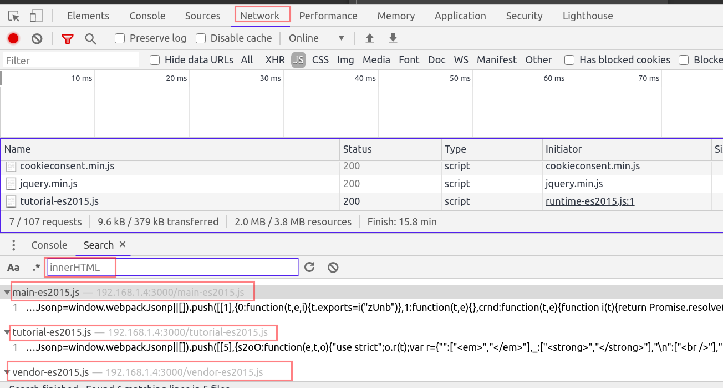Toggle the regular expression .* button
The width and height of the screenshot is (723, 388).
click(37, 268)
